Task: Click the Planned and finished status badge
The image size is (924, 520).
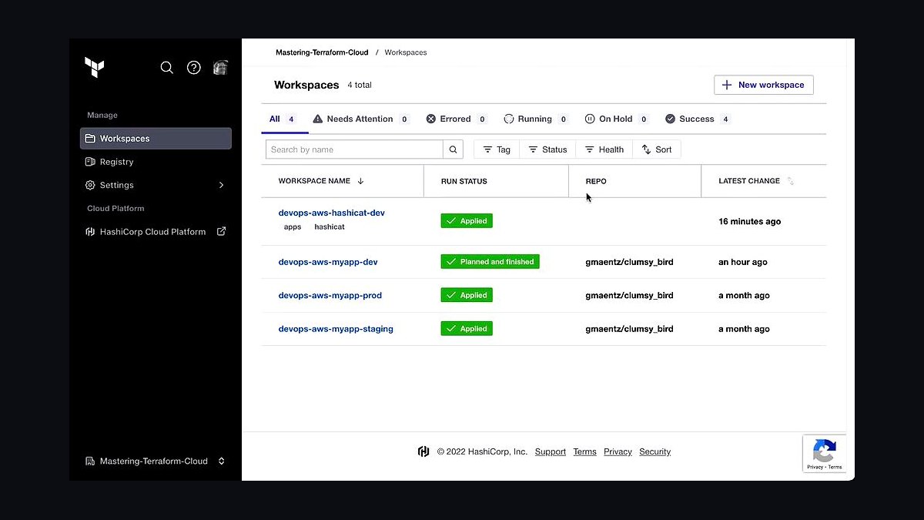Action: point(490,262)
